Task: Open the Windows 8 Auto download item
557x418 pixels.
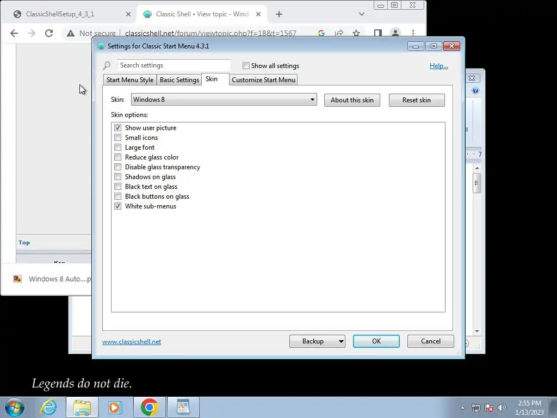Action: (x=52, y=279)
